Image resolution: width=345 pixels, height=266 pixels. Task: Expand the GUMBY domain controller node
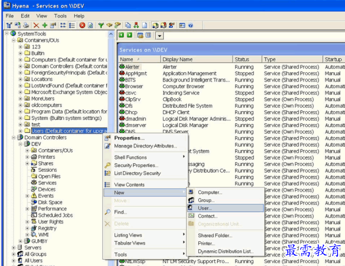pyautogui.click(x=21, y=241)
